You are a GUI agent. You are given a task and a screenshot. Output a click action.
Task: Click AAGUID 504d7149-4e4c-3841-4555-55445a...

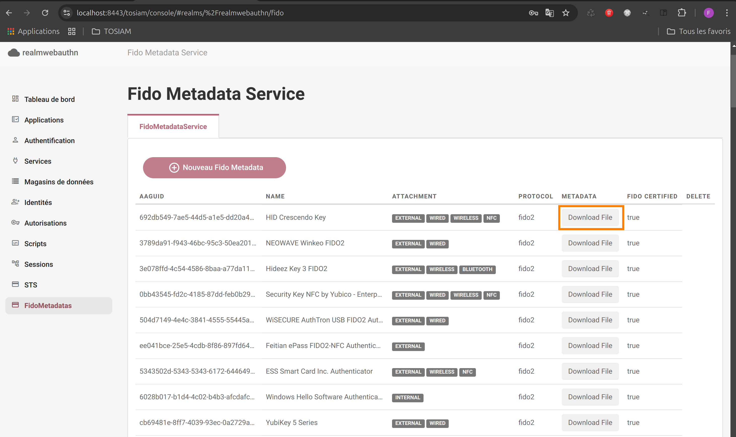click(x=197, y=320)
